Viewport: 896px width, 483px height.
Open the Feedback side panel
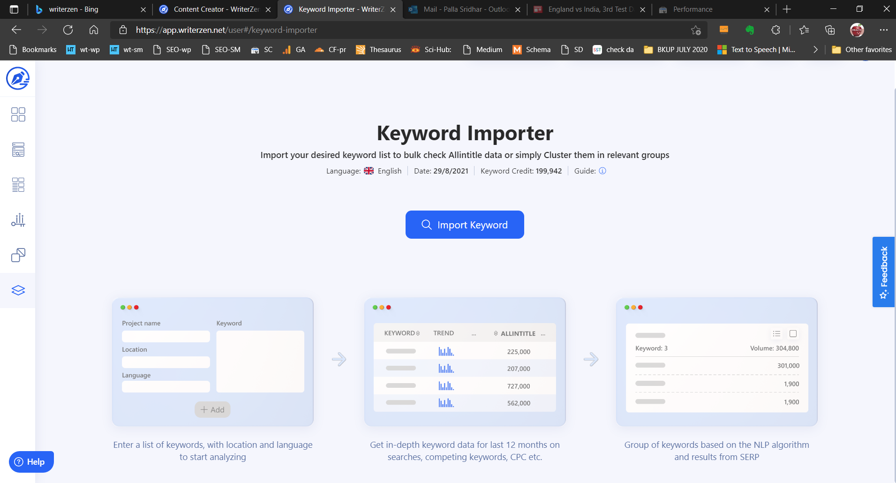[883, 272]
